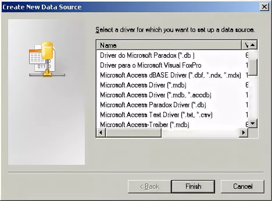Select Microsoft Access-Treiber (*.mdb)

click(x=172, y=124)
